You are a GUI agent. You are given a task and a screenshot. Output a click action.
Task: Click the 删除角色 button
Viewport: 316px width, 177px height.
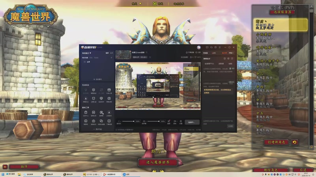click(270, 170)
